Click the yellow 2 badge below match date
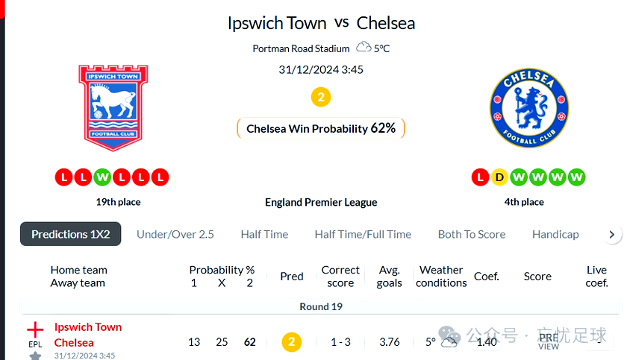 point(321,97)
